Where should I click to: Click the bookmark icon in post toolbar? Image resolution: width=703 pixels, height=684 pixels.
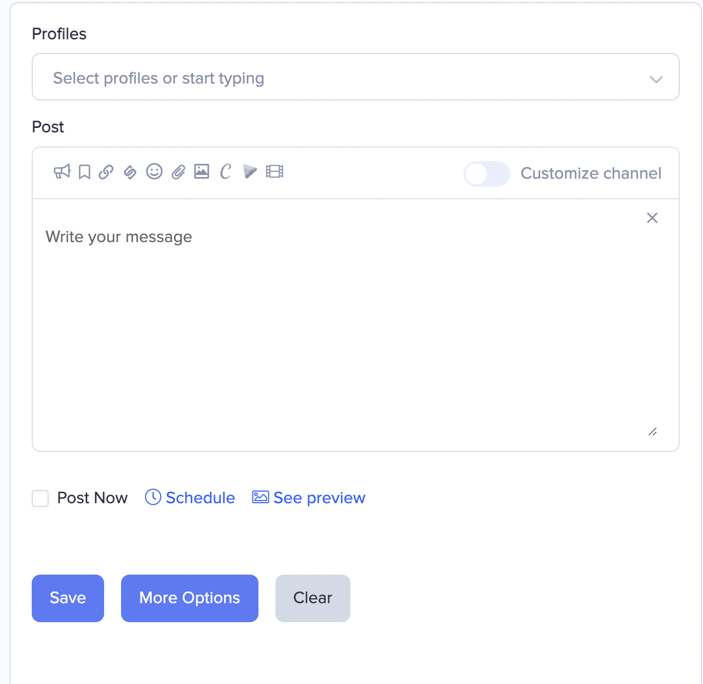[85, 172]
